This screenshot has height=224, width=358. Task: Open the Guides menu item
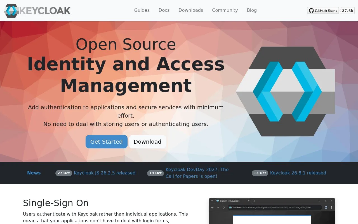pos(142,10)
